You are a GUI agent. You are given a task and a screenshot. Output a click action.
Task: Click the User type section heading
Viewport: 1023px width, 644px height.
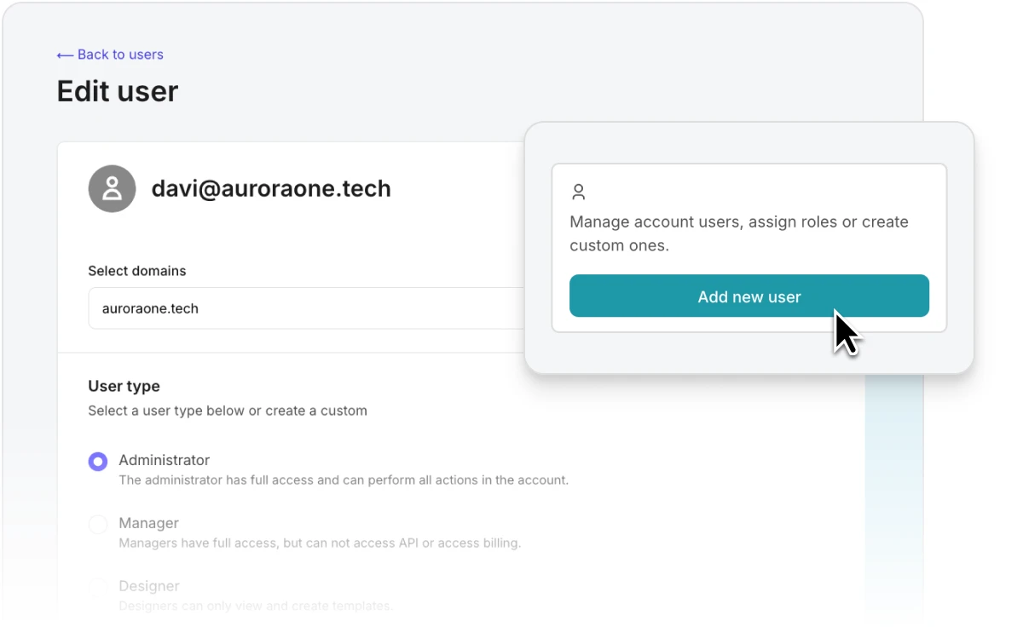pos(124,386)
